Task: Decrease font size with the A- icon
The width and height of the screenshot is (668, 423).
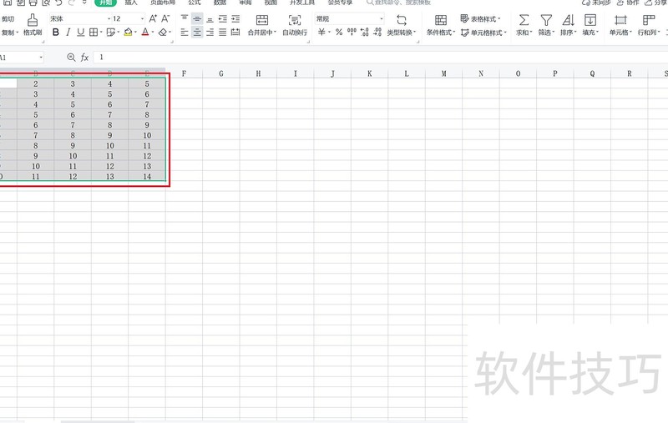Action: [x=165, y=18]
